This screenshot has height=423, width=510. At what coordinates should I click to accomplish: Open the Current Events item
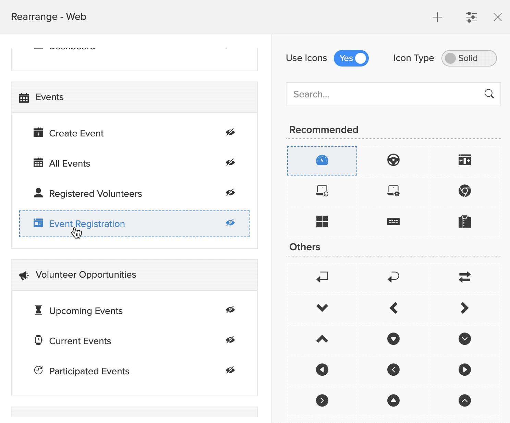point(80,341)
